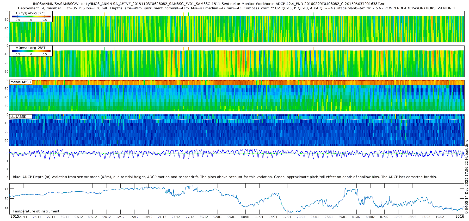Click the 19/02 date tick label

pos(440,217)
